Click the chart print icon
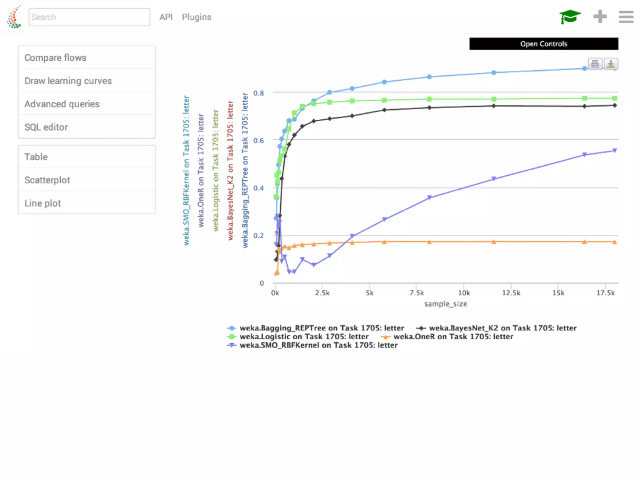Image resolution: width=642 pixels, height=482 pixels. pos(595,64)
